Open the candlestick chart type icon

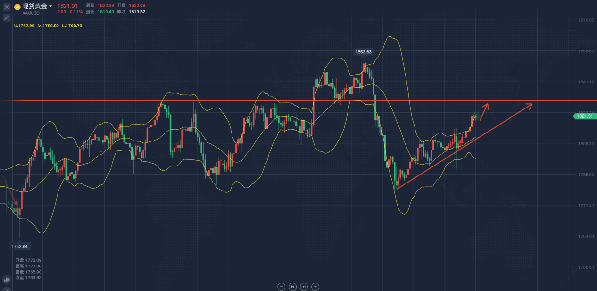click(x=7, y=279)
